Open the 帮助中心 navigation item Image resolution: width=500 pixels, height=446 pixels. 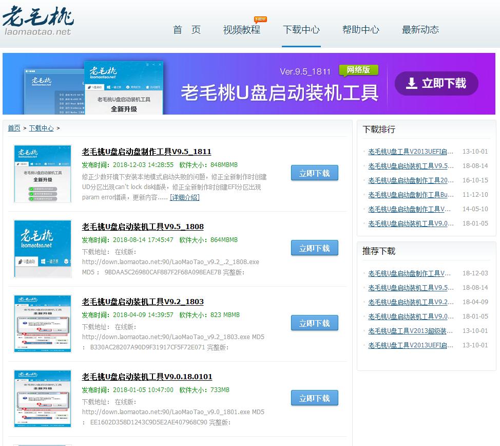(x=361, y=30)
